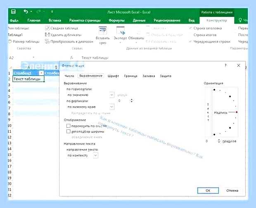Open the Столбец1 filter dropdown
Screen dimensions: 256x208
tap(41, 73)
